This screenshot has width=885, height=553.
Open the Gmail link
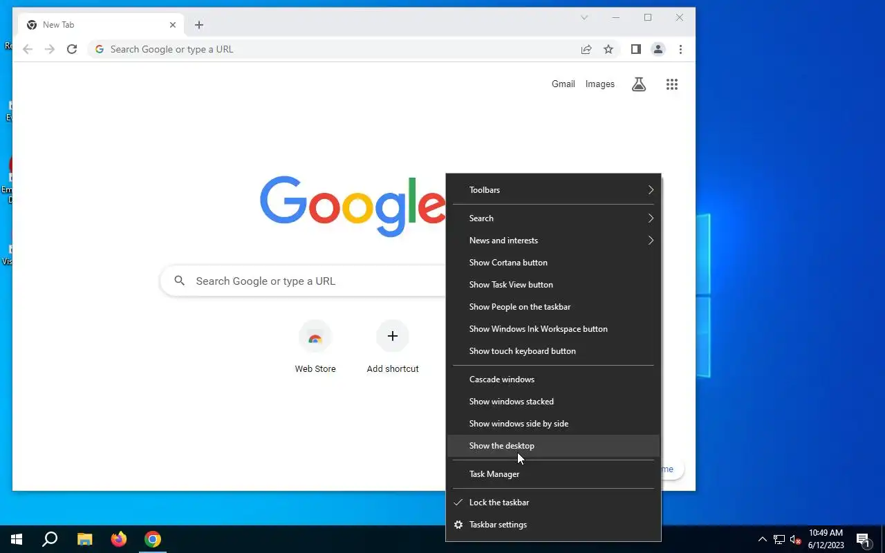coord(563,84)
